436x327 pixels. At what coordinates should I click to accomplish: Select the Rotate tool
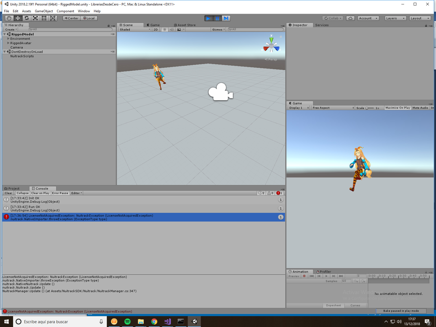(26, 18)
